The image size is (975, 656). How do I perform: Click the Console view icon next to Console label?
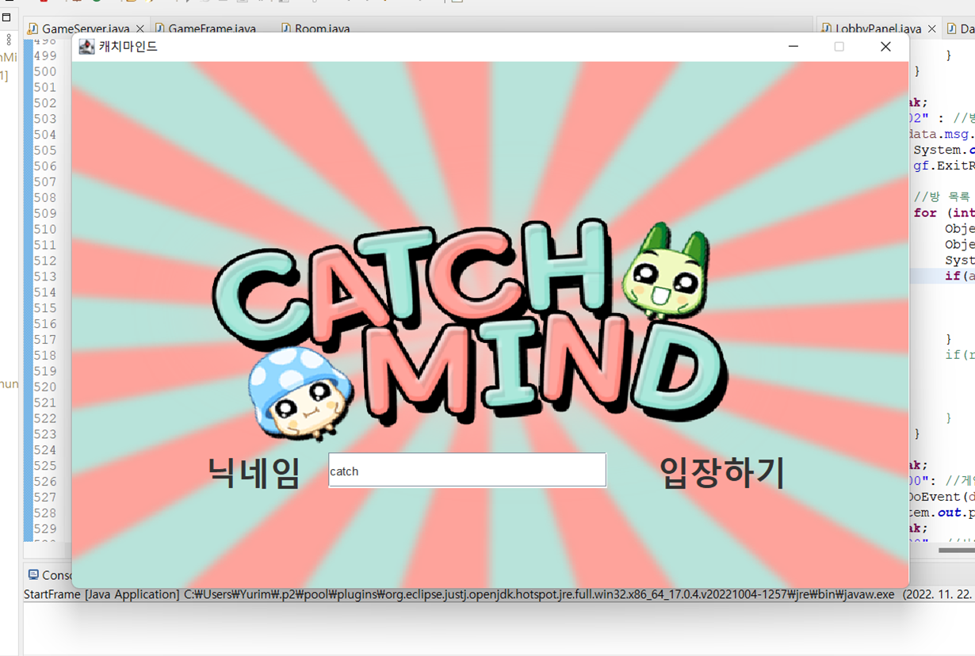(32, 574)
